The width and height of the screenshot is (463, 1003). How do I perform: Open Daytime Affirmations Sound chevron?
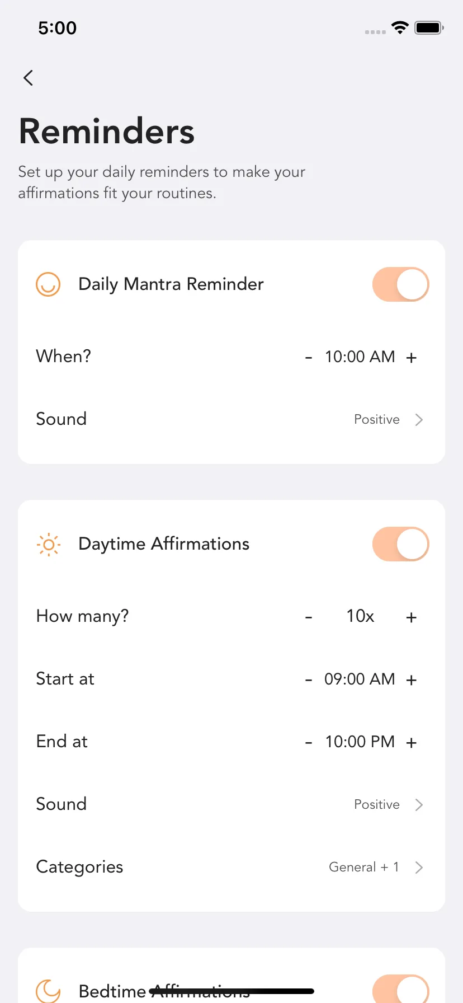point(419,805)
